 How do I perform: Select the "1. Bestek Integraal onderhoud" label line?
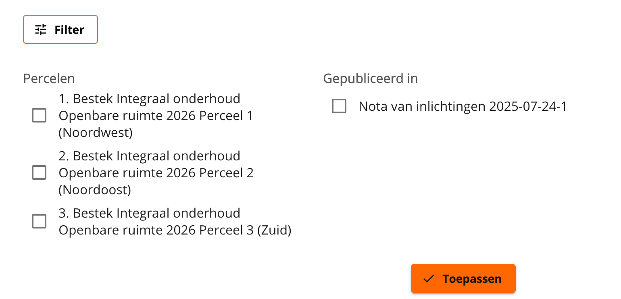pyautogui.click(x=149, y=99)
